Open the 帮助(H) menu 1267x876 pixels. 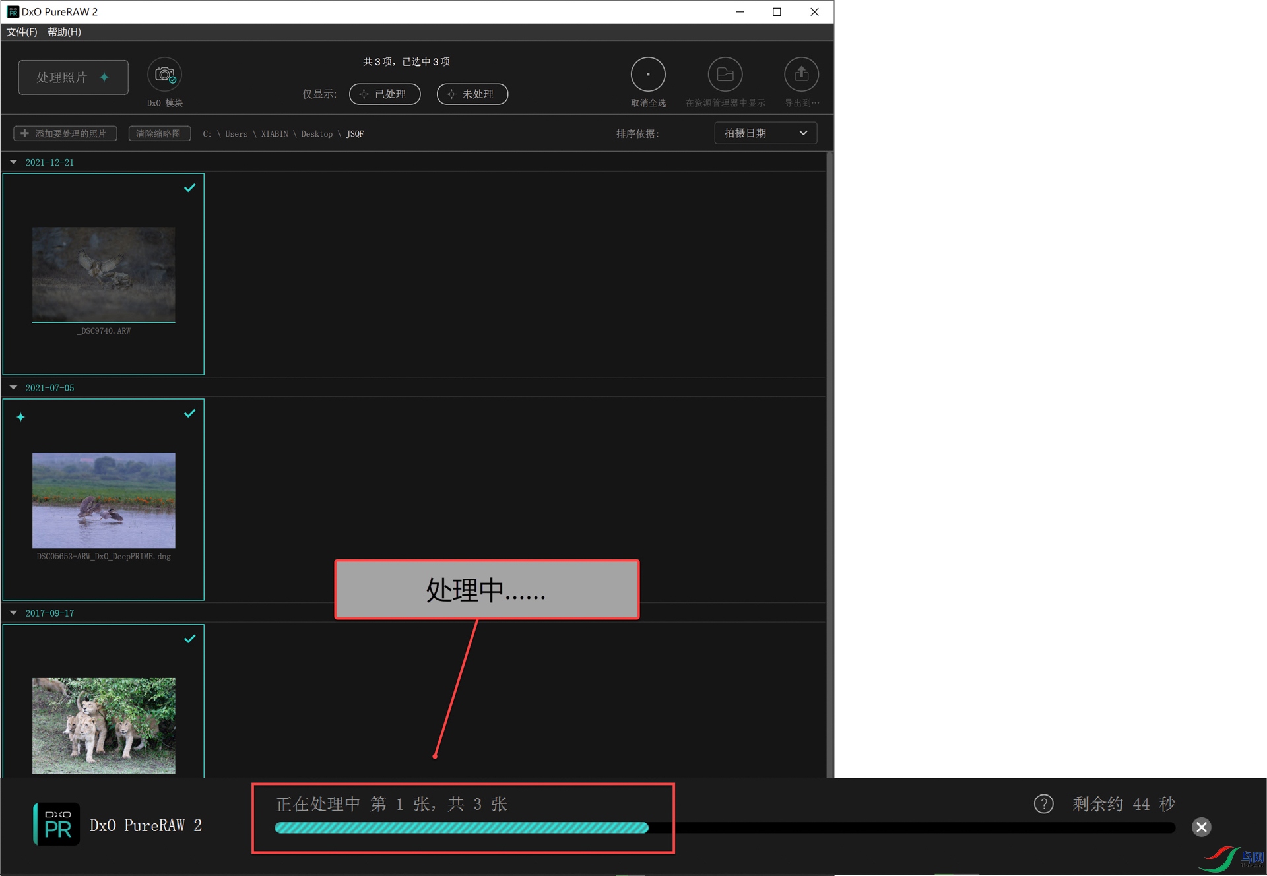(x=64, y=32)
